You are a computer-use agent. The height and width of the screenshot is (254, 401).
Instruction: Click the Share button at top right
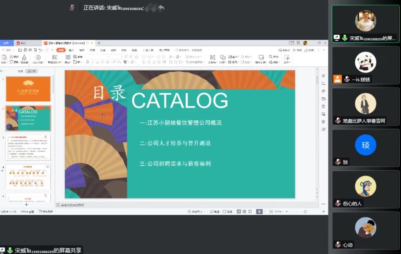click(309, 50)
